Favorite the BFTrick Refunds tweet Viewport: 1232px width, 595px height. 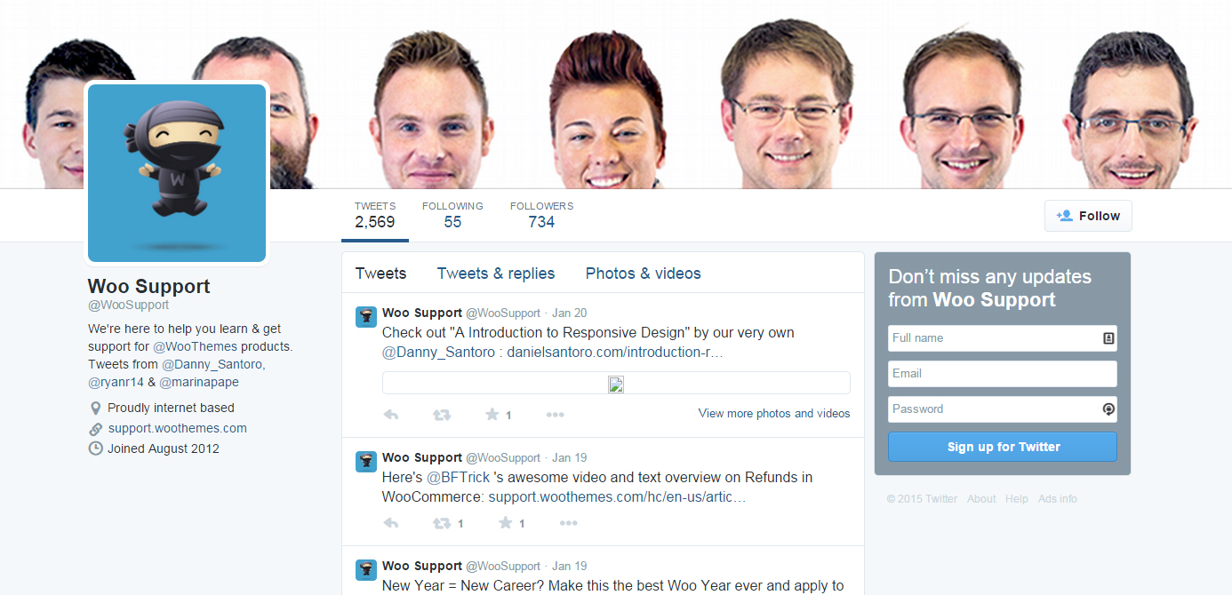click(506, 523)
